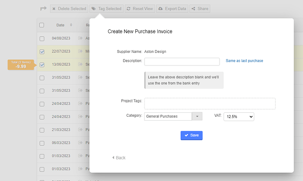Click the Back link in the dialog
The image size is (303, 181).
pyautogui.click(x=119, y=158)
